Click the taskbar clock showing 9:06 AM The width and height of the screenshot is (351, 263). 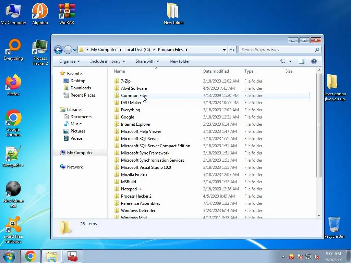pyautogui.click(x=334, y=256)
